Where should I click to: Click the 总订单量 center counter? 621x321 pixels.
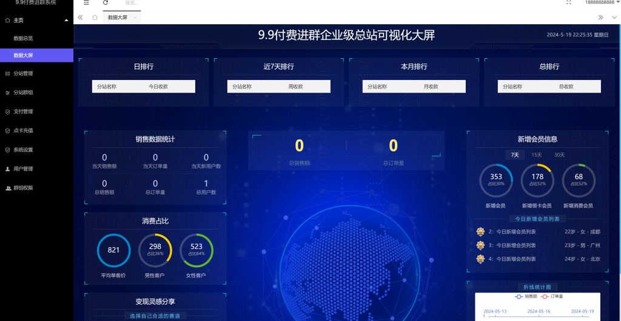(x=393, y=151)
